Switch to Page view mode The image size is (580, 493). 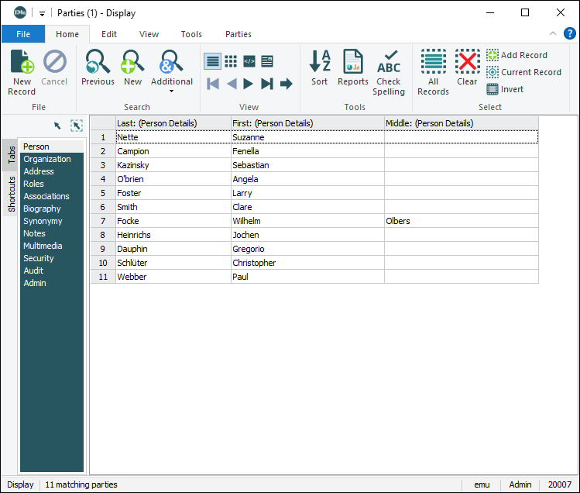(267, 61)
